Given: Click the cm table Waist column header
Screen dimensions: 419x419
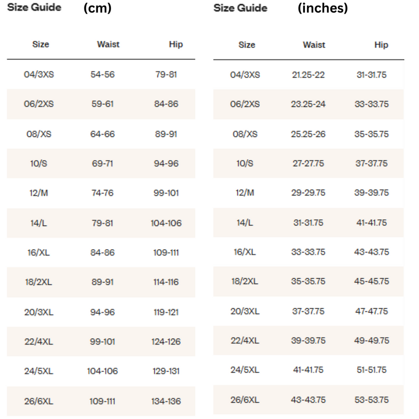Looking at the screenshot, I should tap(108, 44).
